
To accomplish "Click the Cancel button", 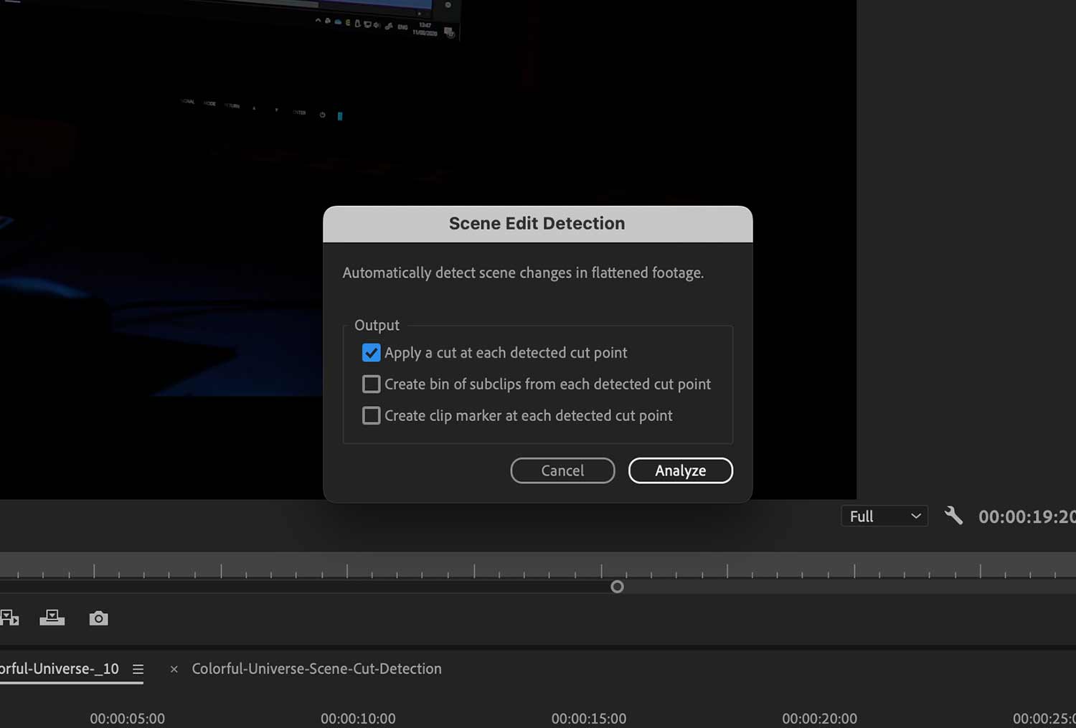I will coord(562,471).
